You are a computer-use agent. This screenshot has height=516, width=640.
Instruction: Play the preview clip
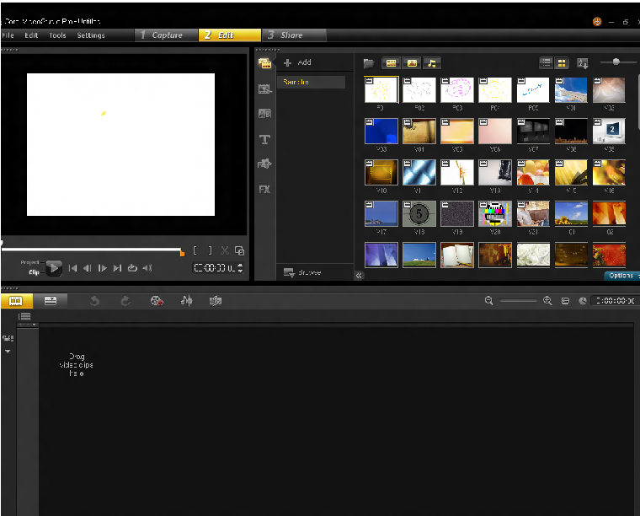54,268
